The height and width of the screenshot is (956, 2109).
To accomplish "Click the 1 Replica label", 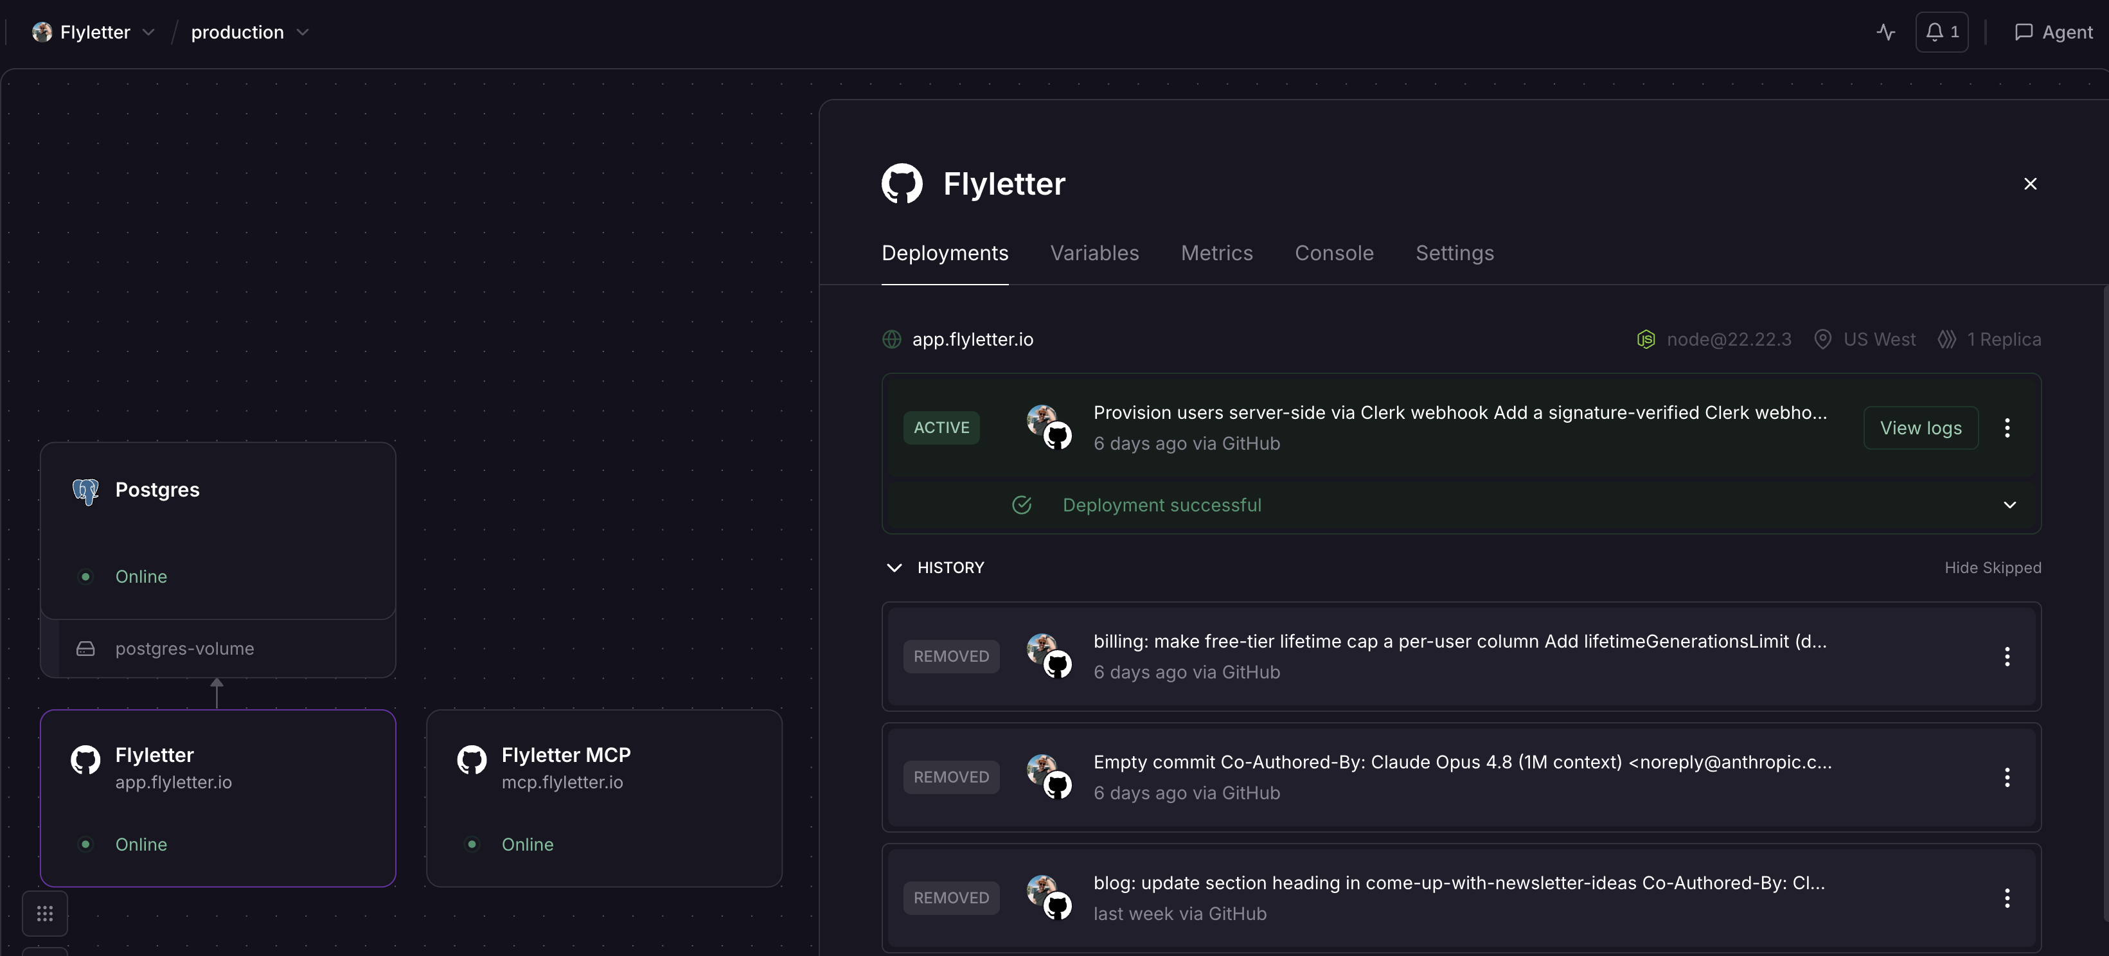I will (x=2004, y=340).
